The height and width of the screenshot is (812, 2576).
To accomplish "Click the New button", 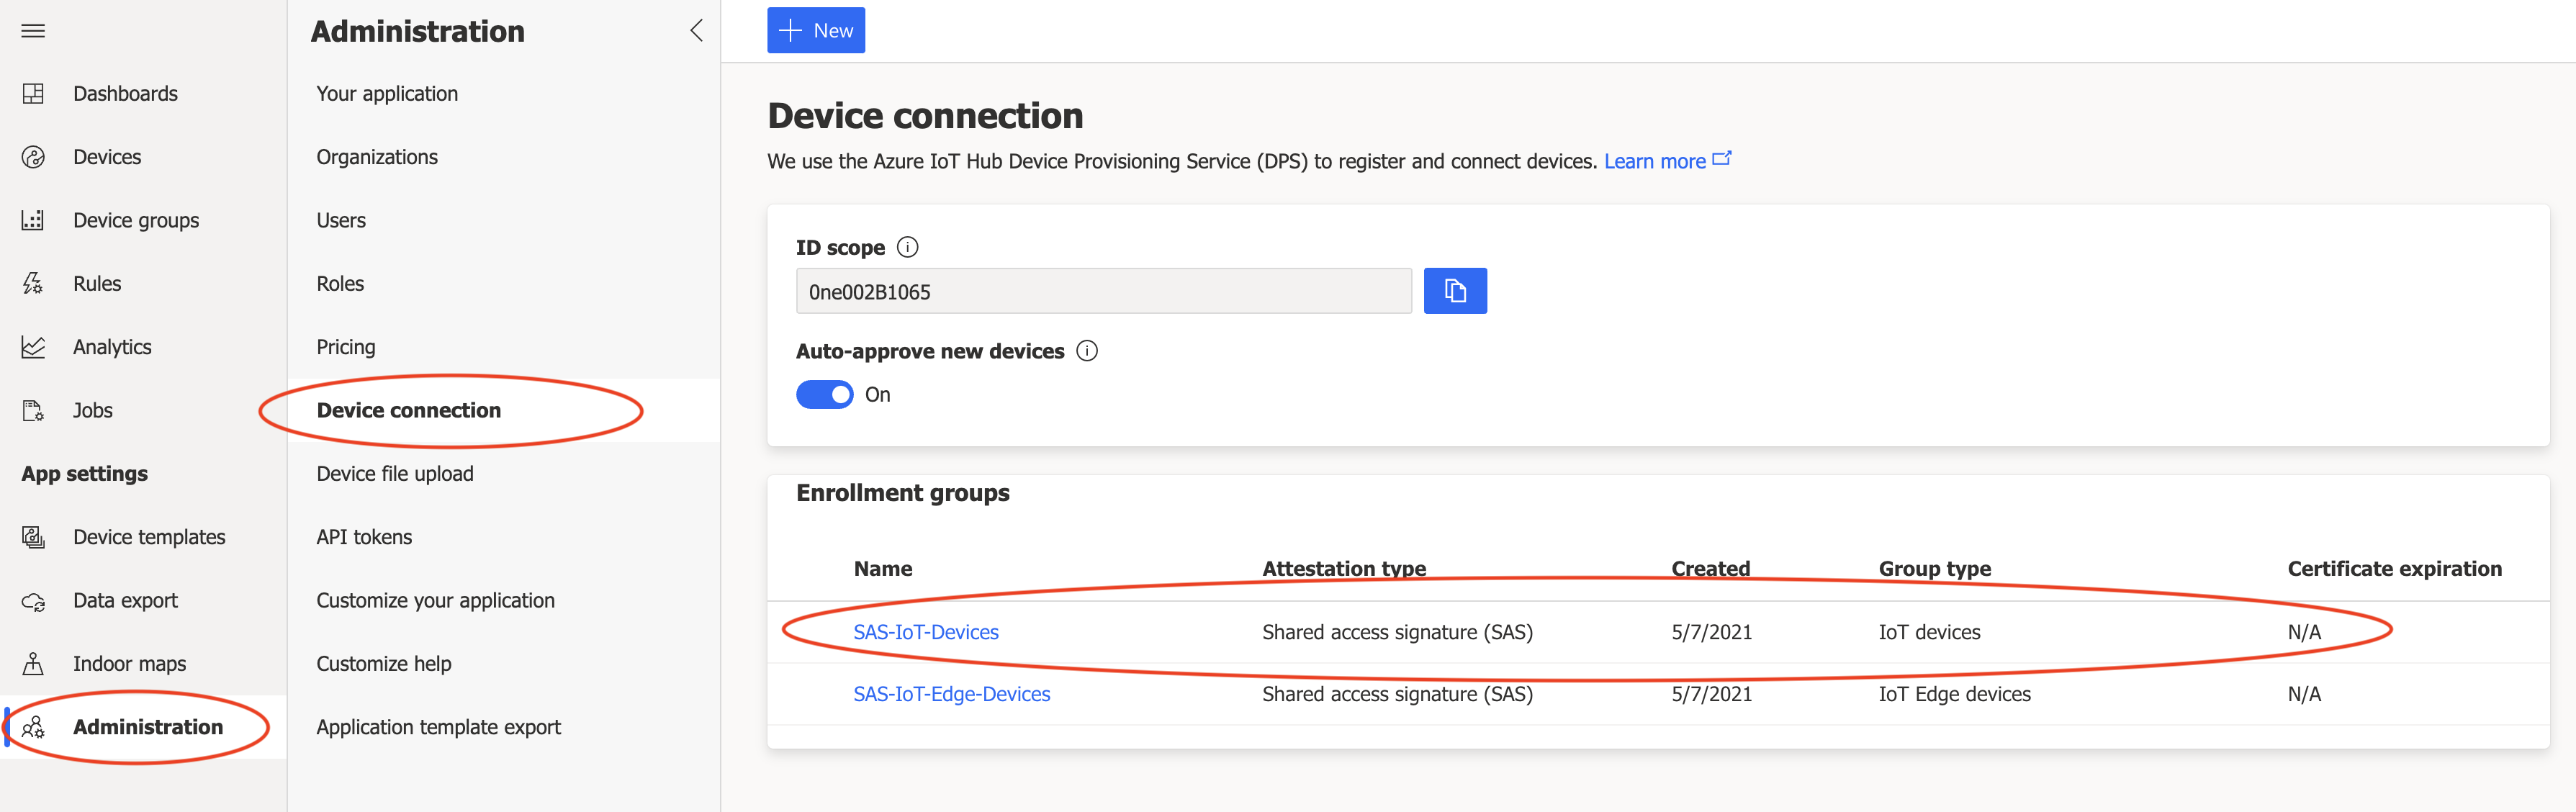I will 815,31.
